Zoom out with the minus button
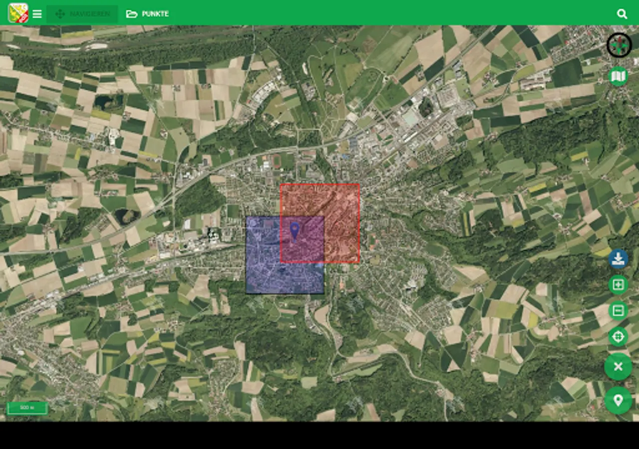 pos(618,311)
